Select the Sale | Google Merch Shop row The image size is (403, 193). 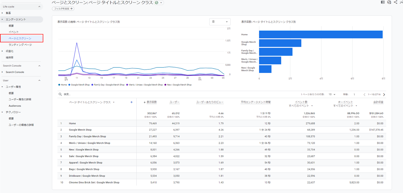222,156
